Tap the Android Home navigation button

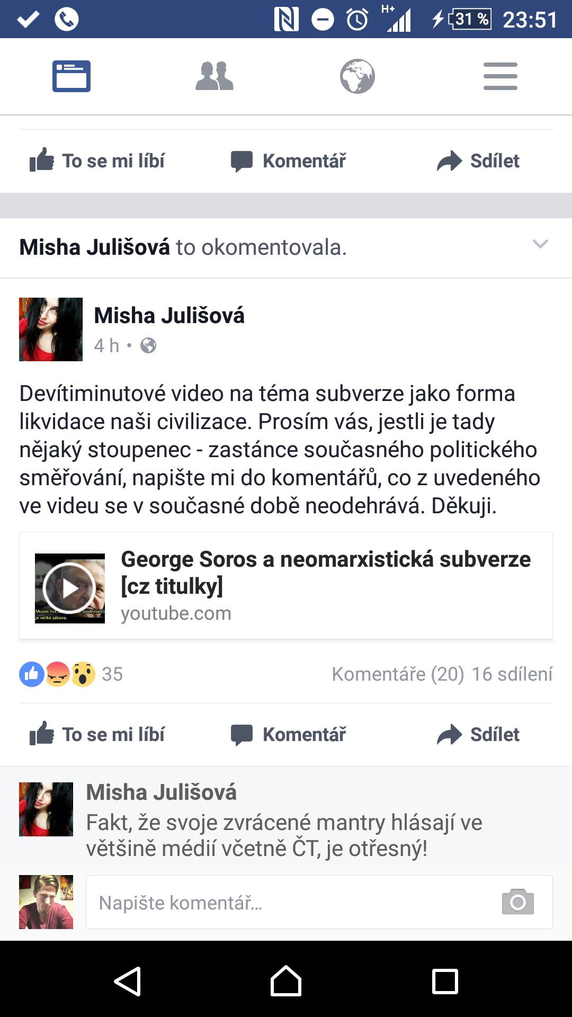pyautogui.click(x=286, y=981)
